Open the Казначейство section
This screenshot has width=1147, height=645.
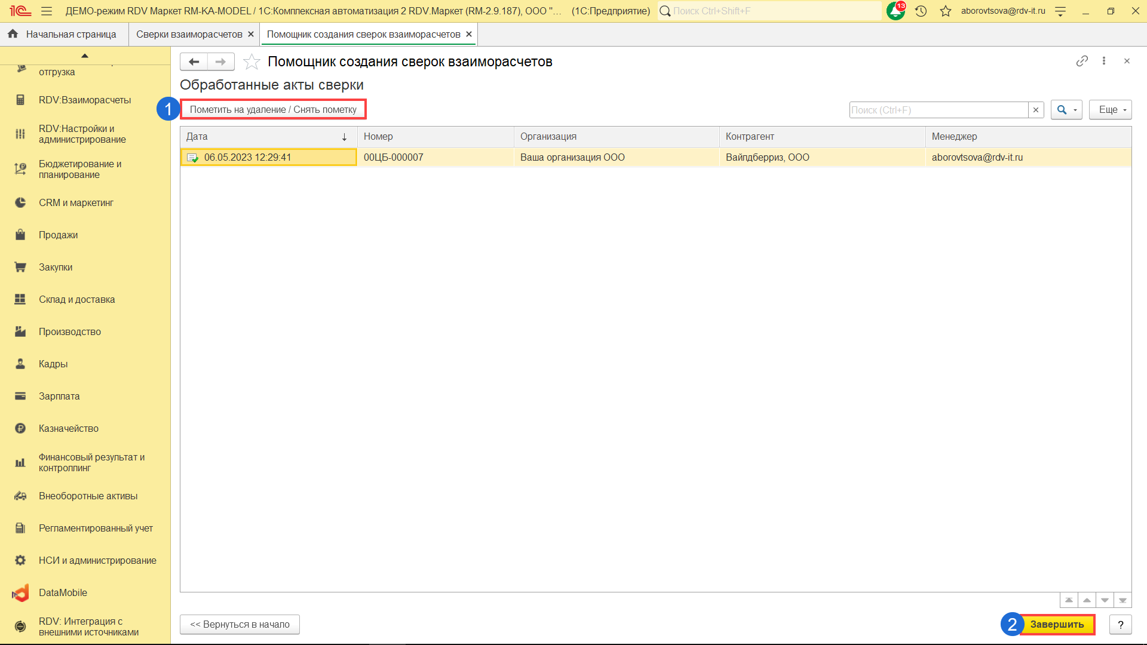pos(69,428)
